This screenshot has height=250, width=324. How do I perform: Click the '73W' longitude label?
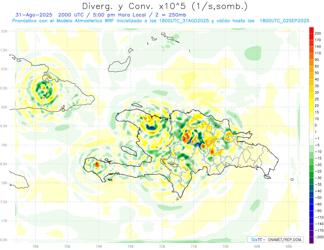pos(130,246)
